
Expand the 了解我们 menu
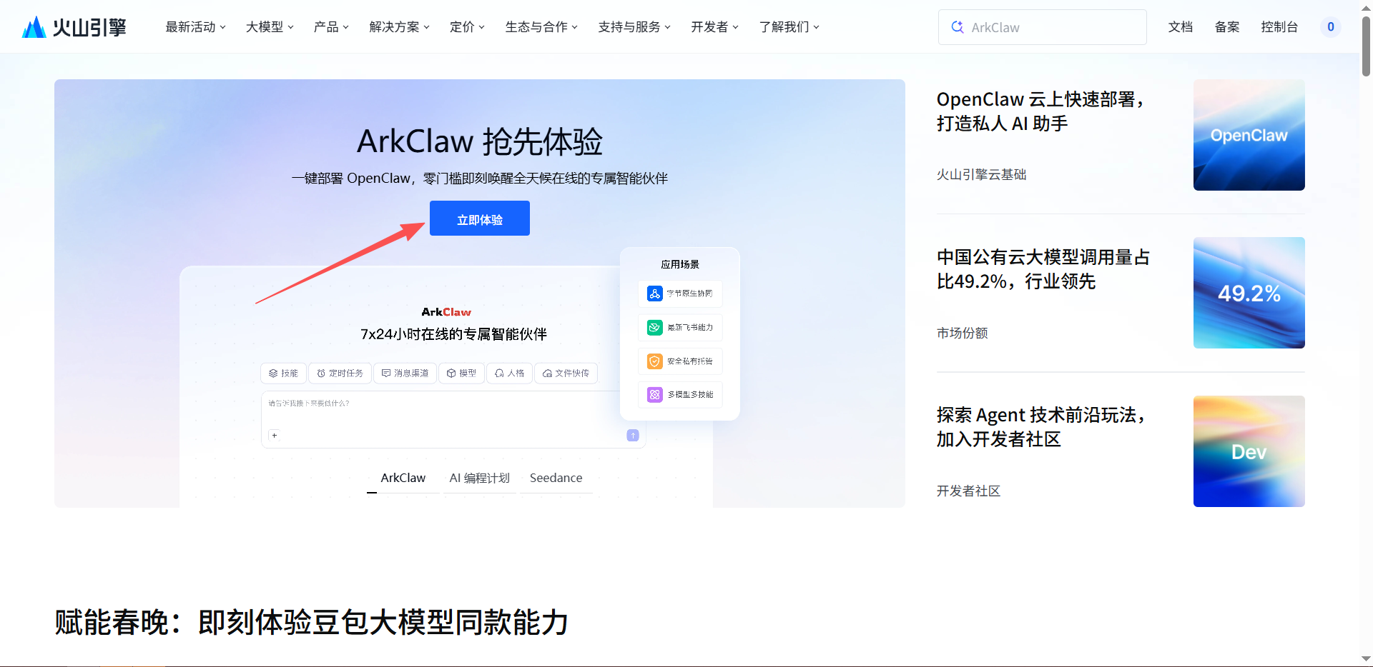[789, 27]
